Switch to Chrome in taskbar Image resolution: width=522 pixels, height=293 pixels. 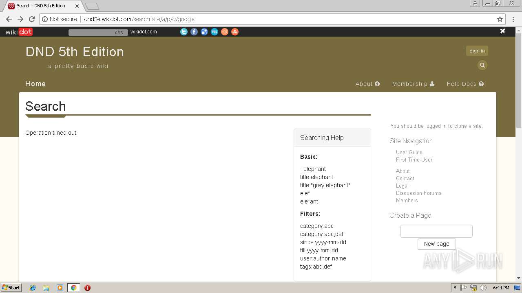(73, 288)
